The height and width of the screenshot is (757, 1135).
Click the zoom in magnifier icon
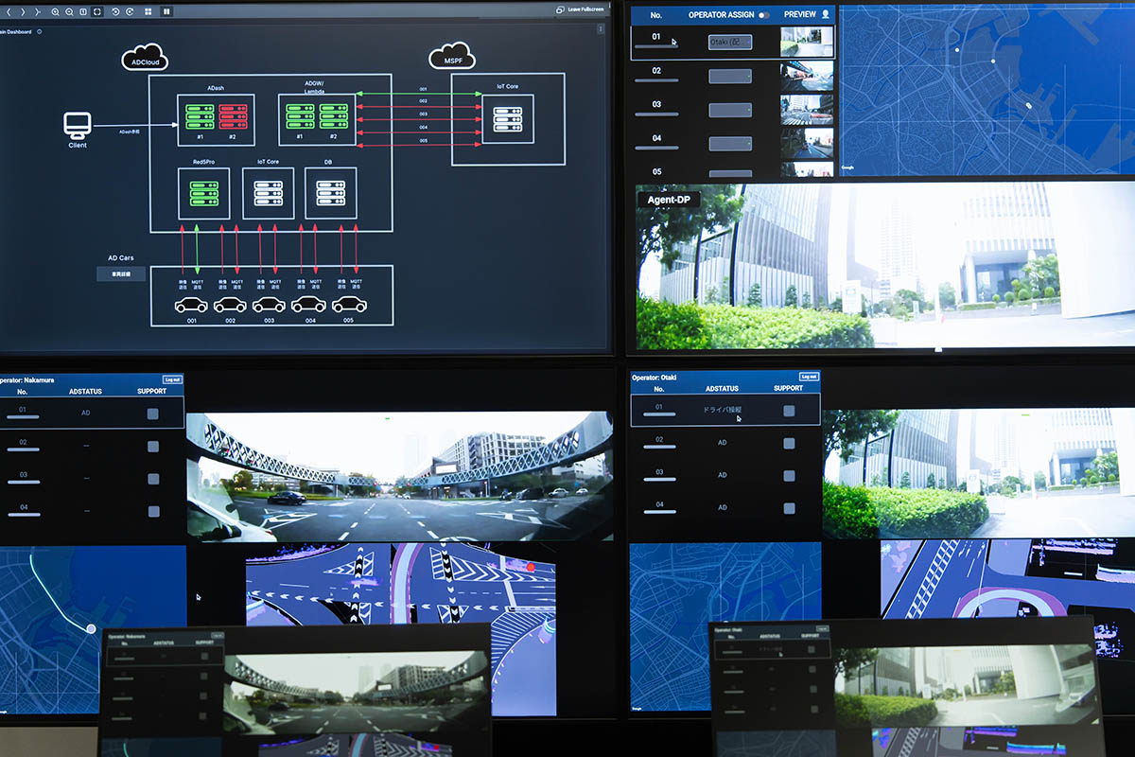point(55,11)
